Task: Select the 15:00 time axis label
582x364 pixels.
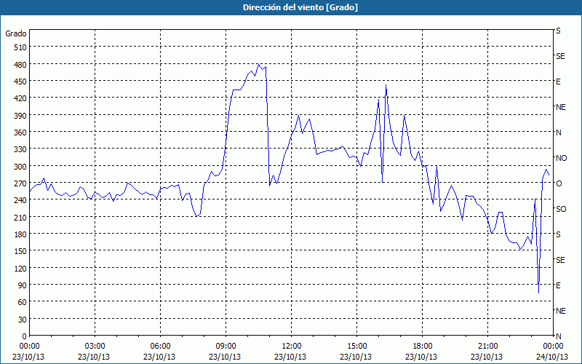Action: tap(356, 347)
